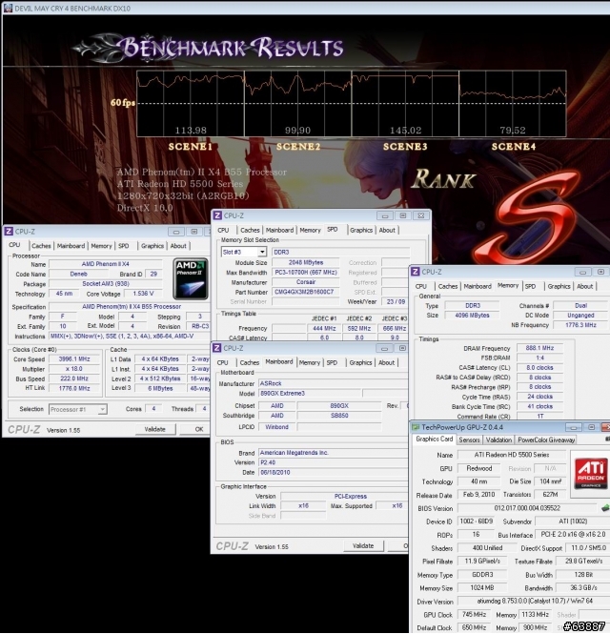Click the GPU Clock 745 MHz value

click(474, 615)
